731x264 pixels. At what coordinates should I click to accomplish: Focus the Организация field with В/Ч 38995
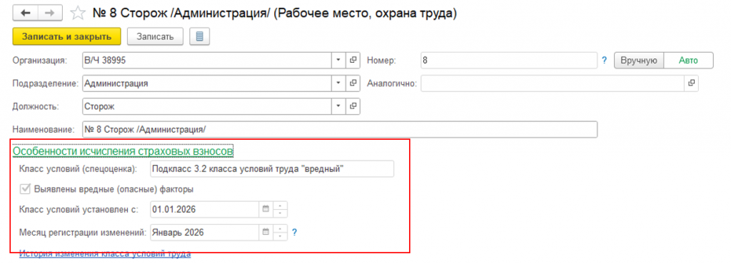pos(207,60)
